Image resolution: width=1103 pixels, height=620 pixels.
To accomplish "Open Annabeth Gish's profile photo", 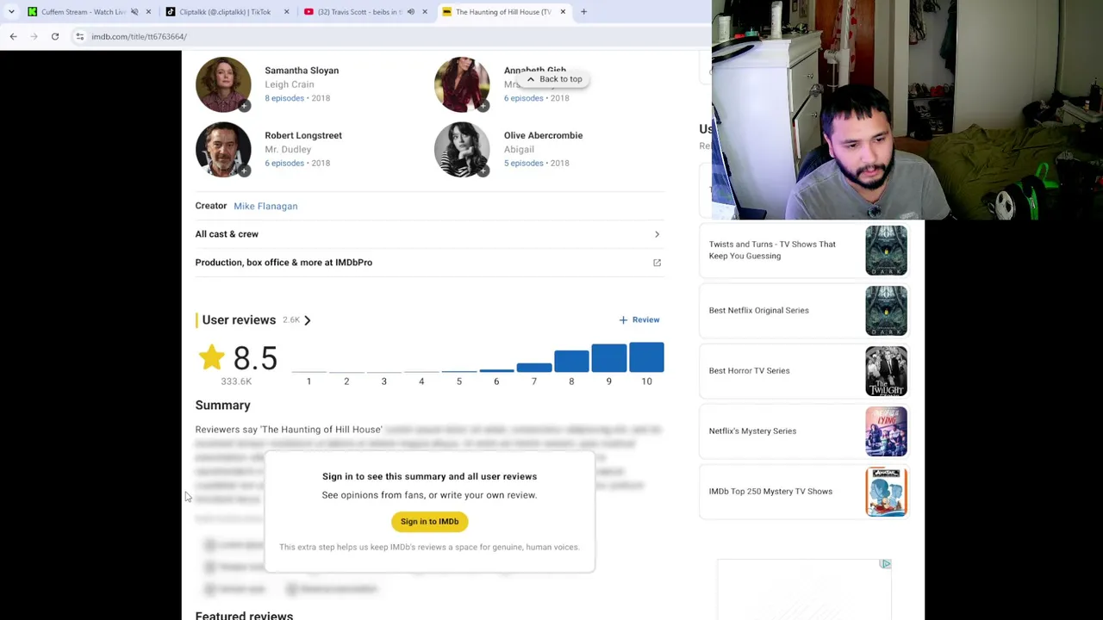I will pos(462,84).
